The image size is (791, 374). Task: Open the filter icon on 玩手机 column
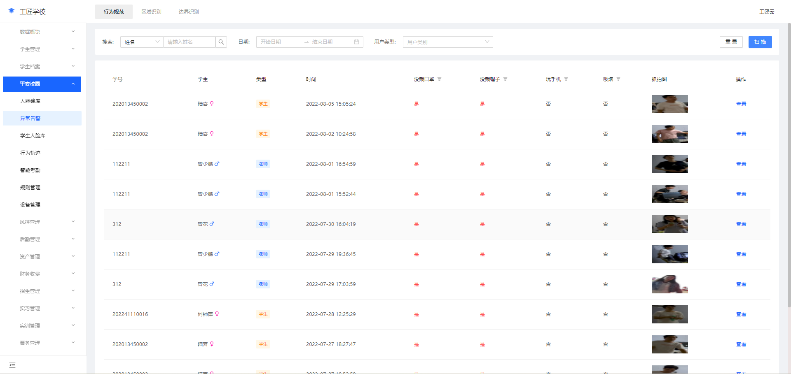pyautogui.click(x=567, y=79)
